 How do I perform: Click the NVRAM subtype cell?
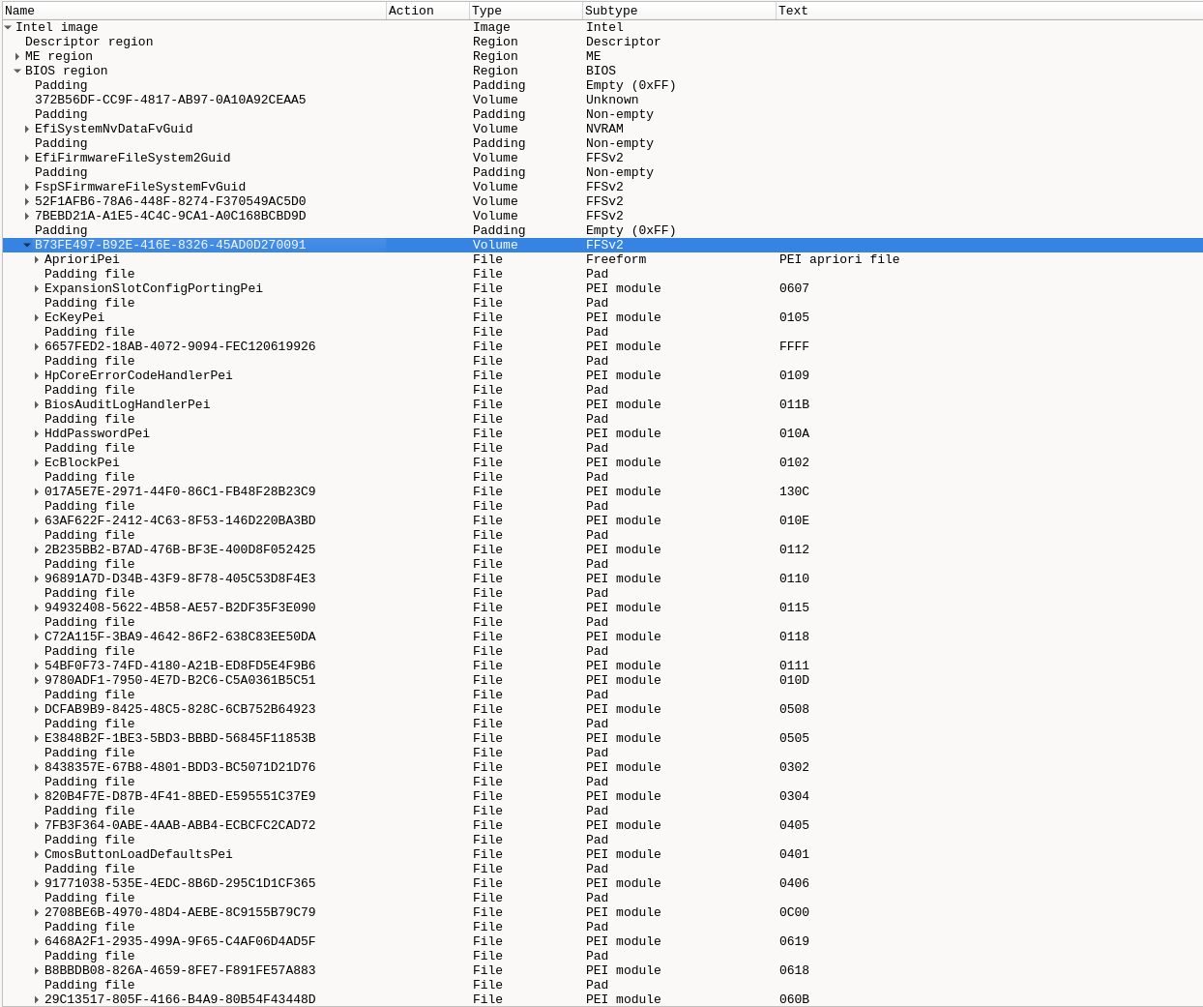click(604, 129)
